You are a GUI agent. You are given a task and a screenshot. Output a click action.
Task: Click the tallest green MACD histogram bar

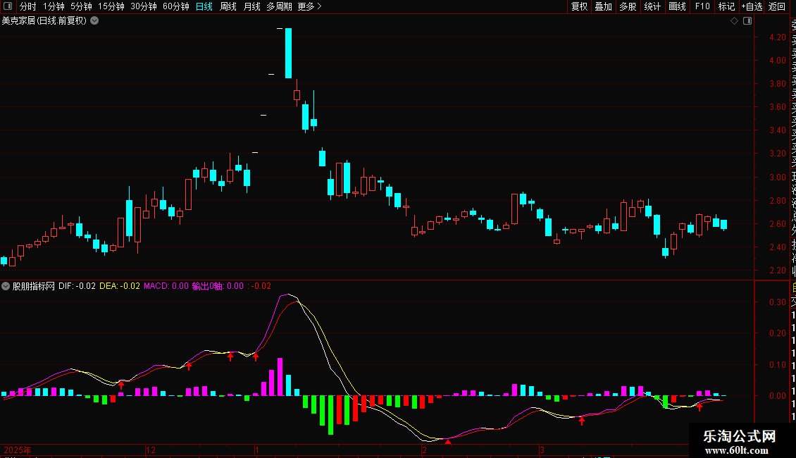(331, 415)
